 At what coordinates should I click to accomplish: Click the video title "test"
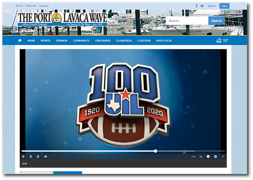tap(24, 163)
